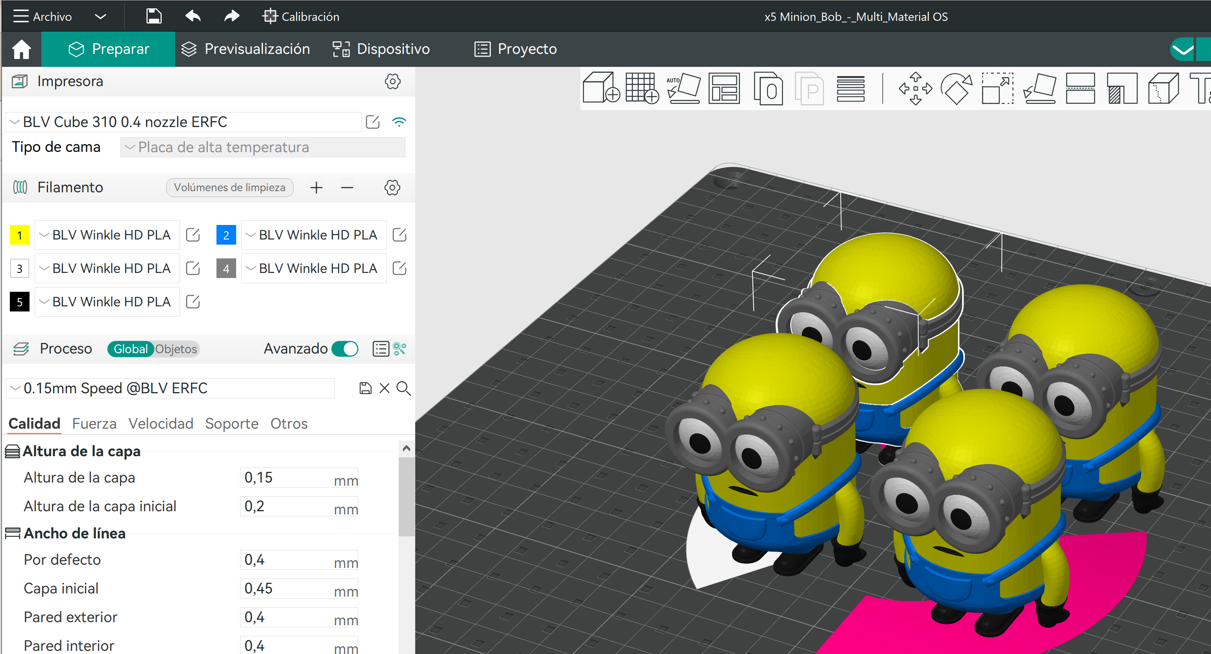Click the Volúmenes de limpieza button
The height and width of the screenshot is (654, 1211).
[x=229, y=188]
